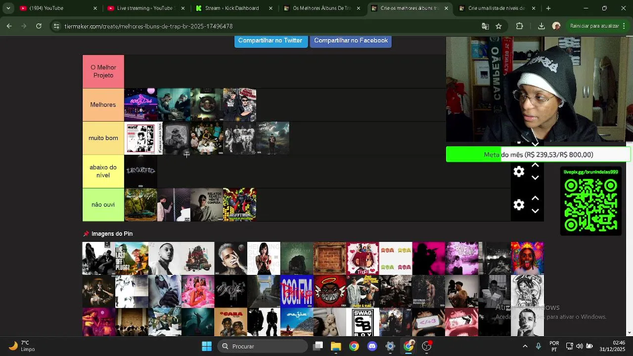Click the microphone icon in system tray
This screenshot has height=356, width=633.
click(x=539, y=346)
